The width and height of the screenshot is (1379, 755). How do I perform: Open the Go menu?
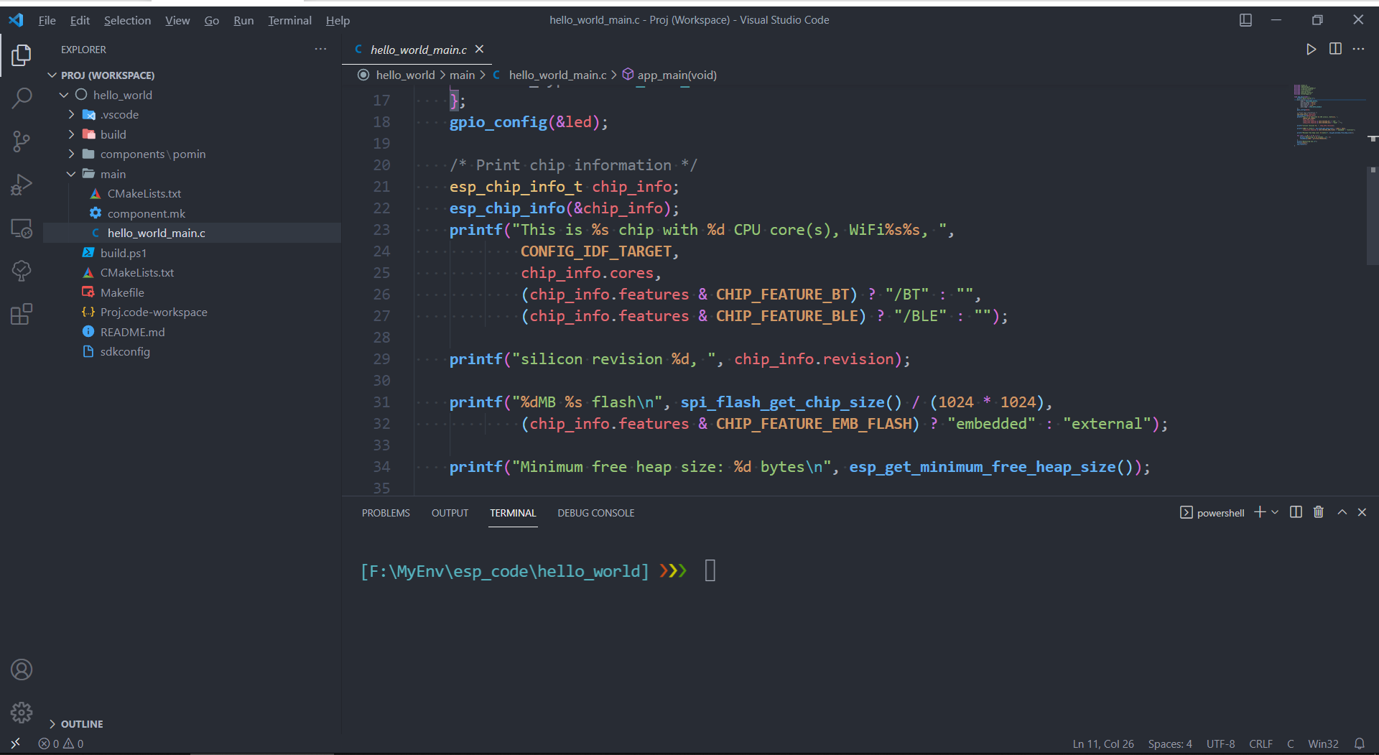click(x=211, y=20)
